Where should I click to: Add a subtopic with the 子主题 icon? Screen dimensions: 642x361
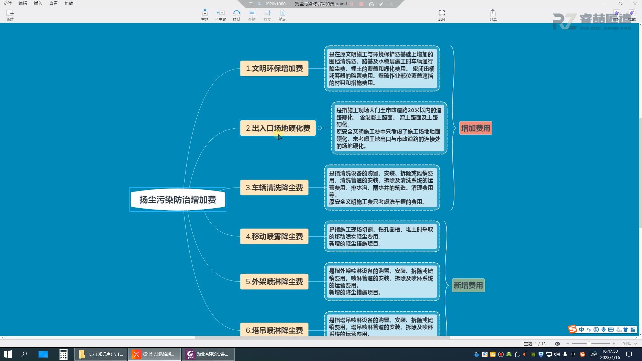point(220,15)
